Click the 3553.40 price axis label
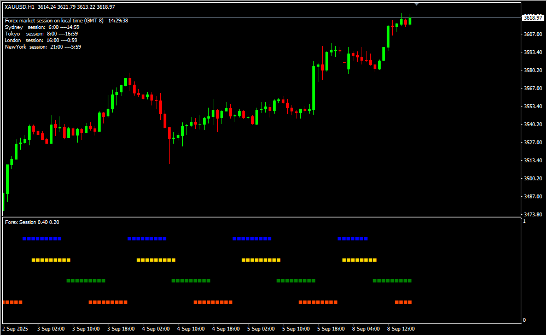547x336 pixels. (x=533, y=107)
